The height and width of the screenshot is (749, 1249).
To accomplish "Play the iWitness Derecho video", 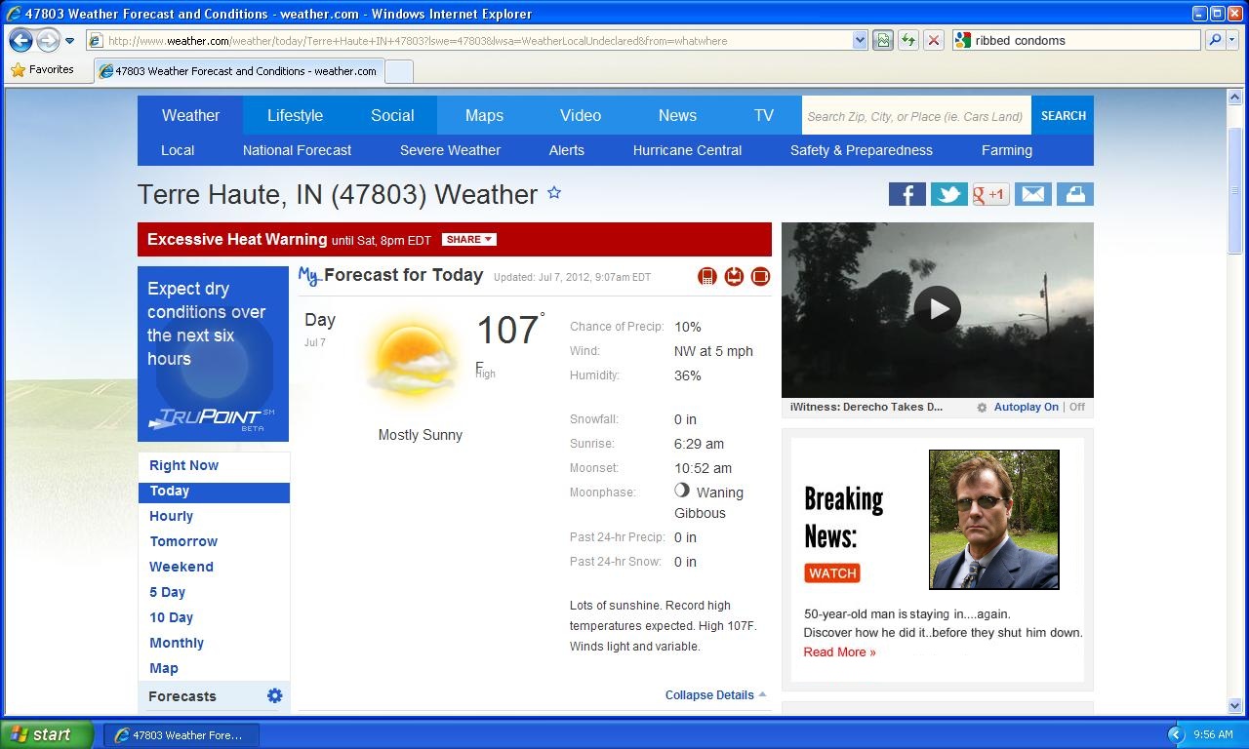I will pyautogui.click(x=938, y=309).
